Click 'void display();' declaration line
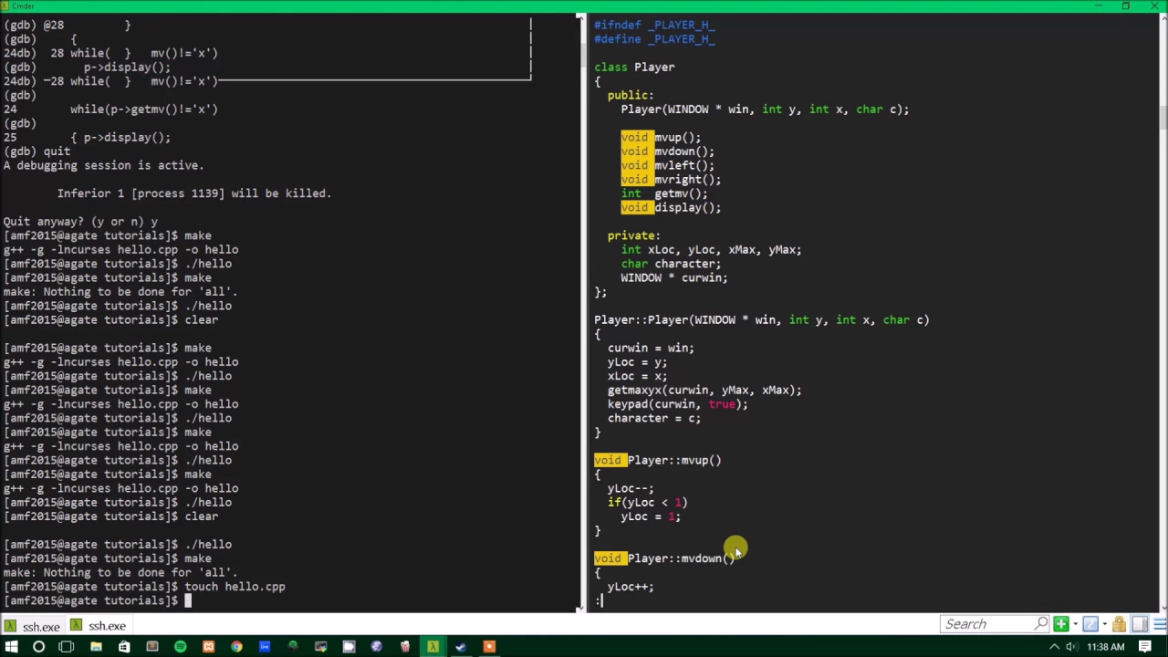Image resolution: width=1168 pixels, height=657 pixels. pyautogui.click(x=671, y=208)
